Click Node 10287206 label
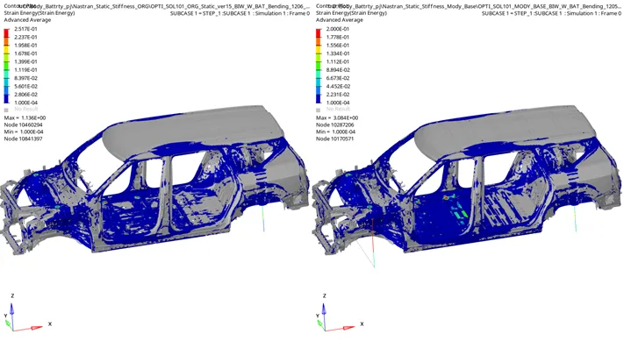This screenshot has height=341, width=624. coord(334,124)
